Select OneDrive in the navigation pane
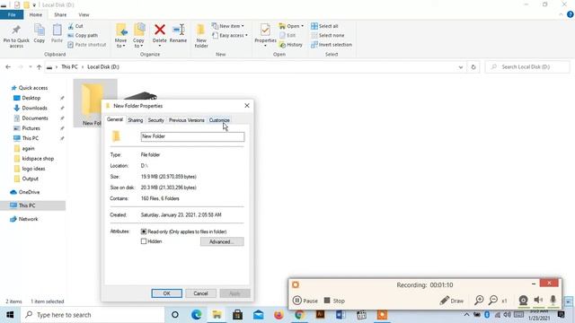 (x=29, y=192)
